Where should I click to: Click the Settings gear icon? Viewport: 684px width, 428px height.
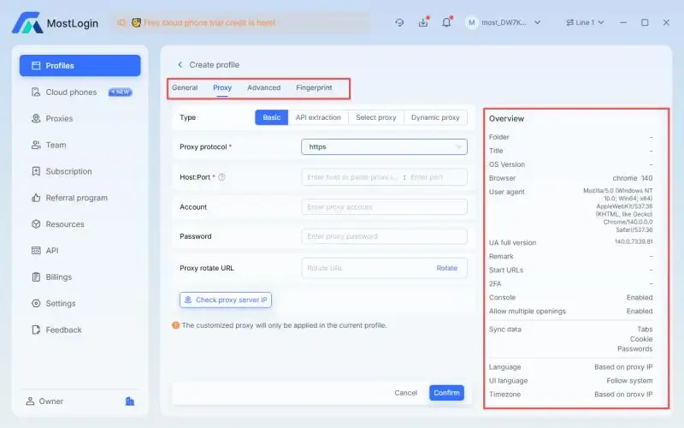click(x=36, y=304)
